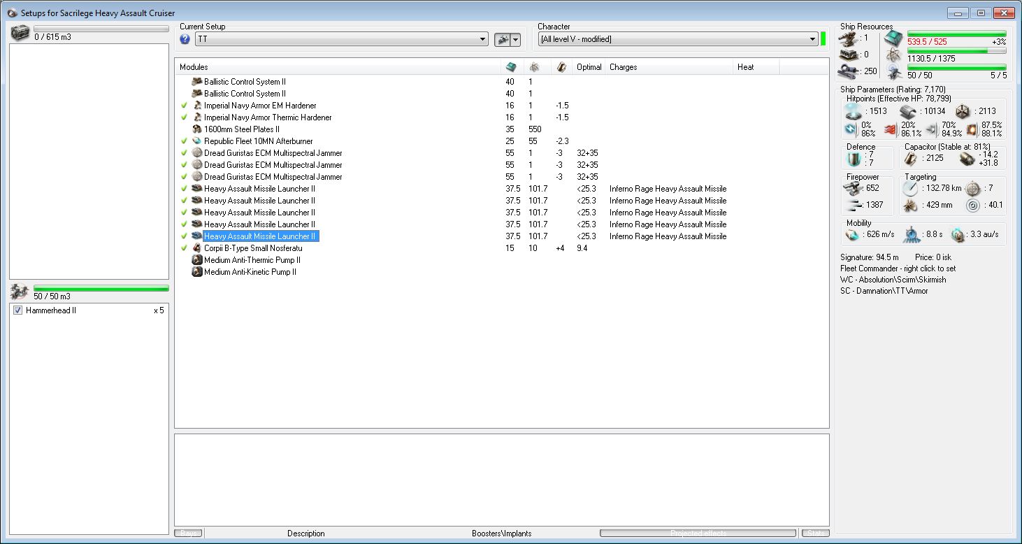Screen dimensions: 1022x544
Task: Toggle the checkmark of Imperial Navy Armor Thermic Hardener
Action: pos(184,117)
